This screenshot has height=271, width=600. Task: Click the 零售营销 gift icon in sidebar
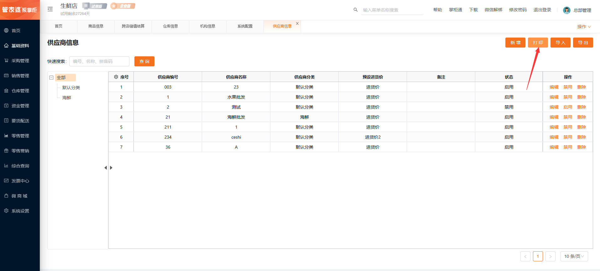[x=6, y=151]
